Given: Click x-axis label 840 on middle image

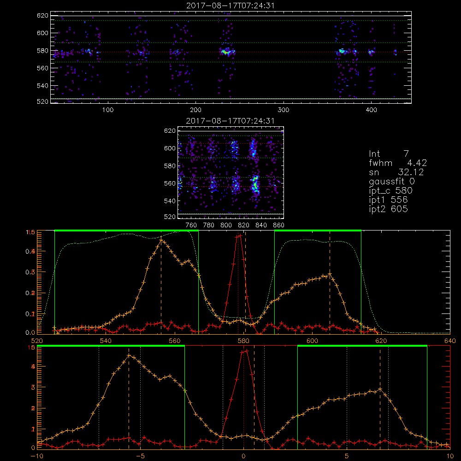Looking at the screenshot, I should pos(261,225).
